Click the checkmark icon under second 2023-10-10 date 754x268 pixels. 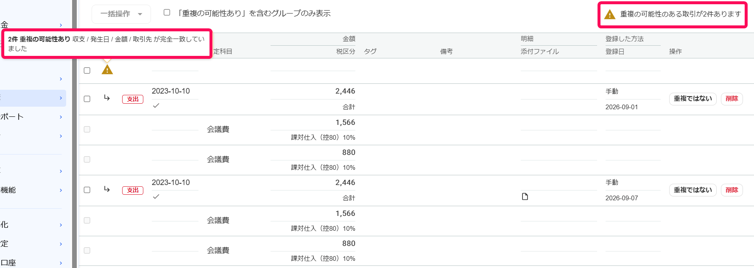(156, 196)
